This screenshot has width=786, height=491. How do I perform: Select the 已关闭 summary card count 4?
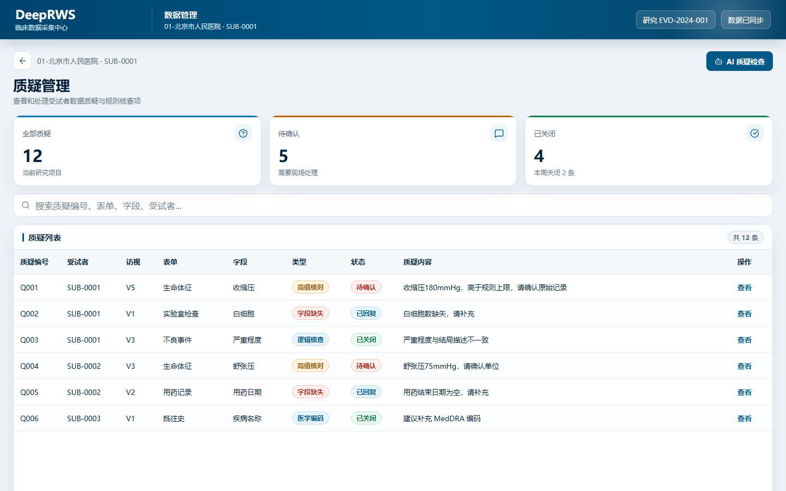(539, 156)
